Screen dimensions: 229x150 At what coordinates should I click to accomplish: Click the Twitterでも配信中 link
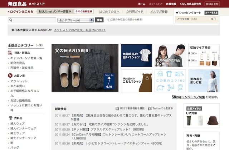(163, 108)
